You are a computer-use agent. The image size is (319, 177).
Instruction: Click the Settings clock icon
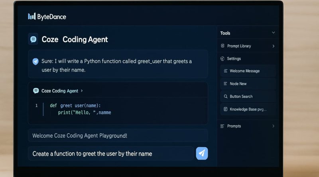point(223,58)
